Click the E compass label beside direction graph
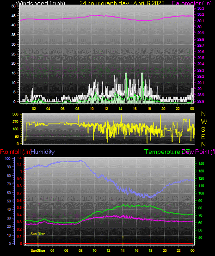The height and width of the screenshot is (256, 215). (x=203, y=137)
